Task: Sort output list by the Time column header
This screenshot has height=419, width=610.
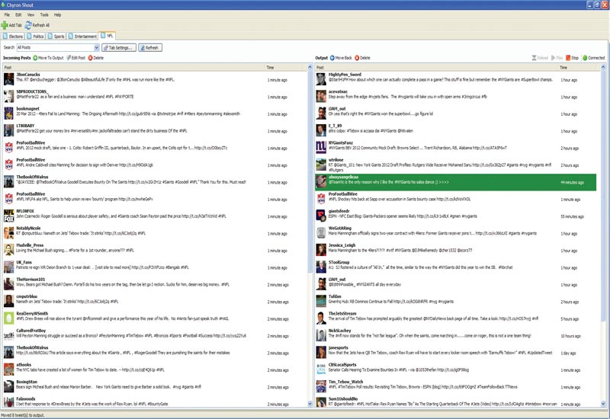Action: pyautogui.click(x=578, y=67)
